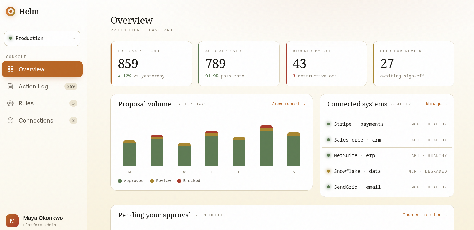Select the Salesforce crm system row

pyautogui.click(x=387, y=140)
